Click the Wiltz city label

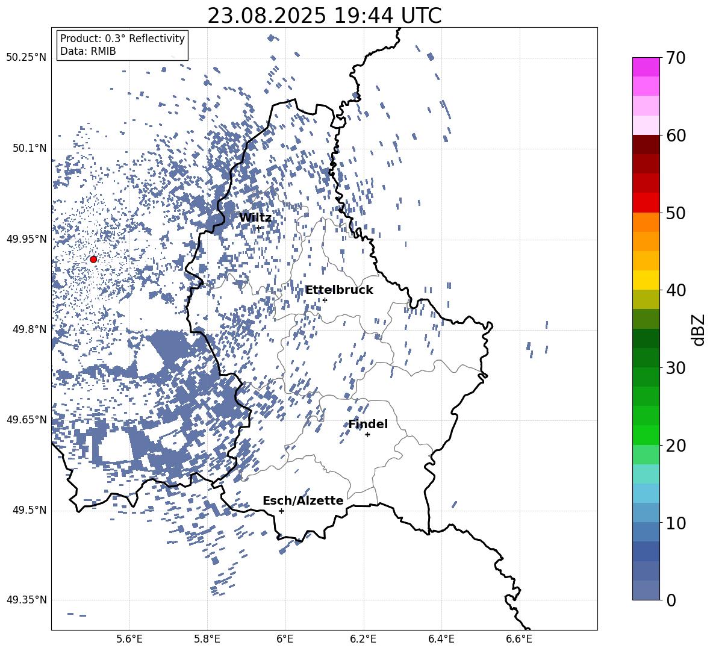point(255,218)
